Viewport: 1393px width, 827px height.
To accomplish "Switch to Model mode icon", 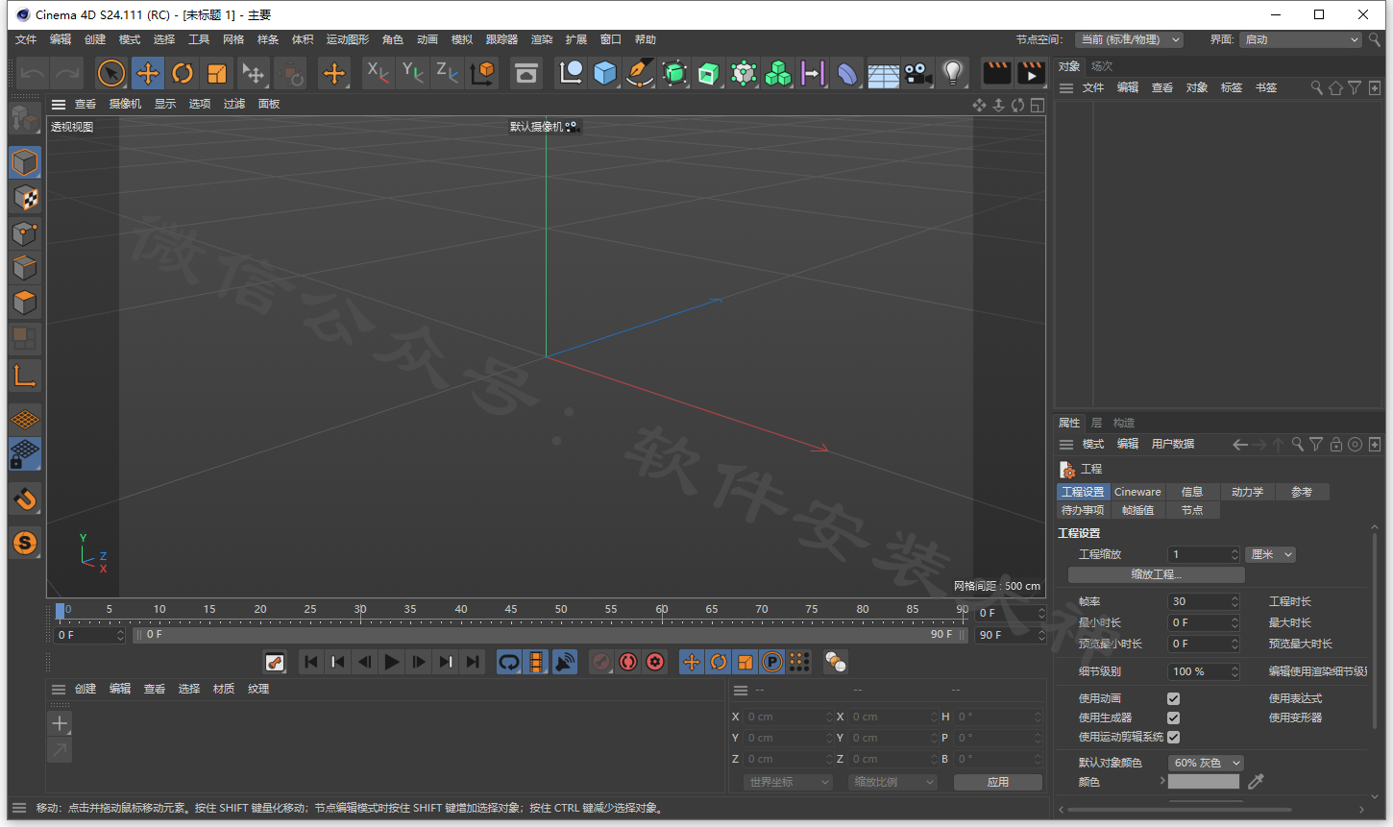I will click(x=25, y=162).
